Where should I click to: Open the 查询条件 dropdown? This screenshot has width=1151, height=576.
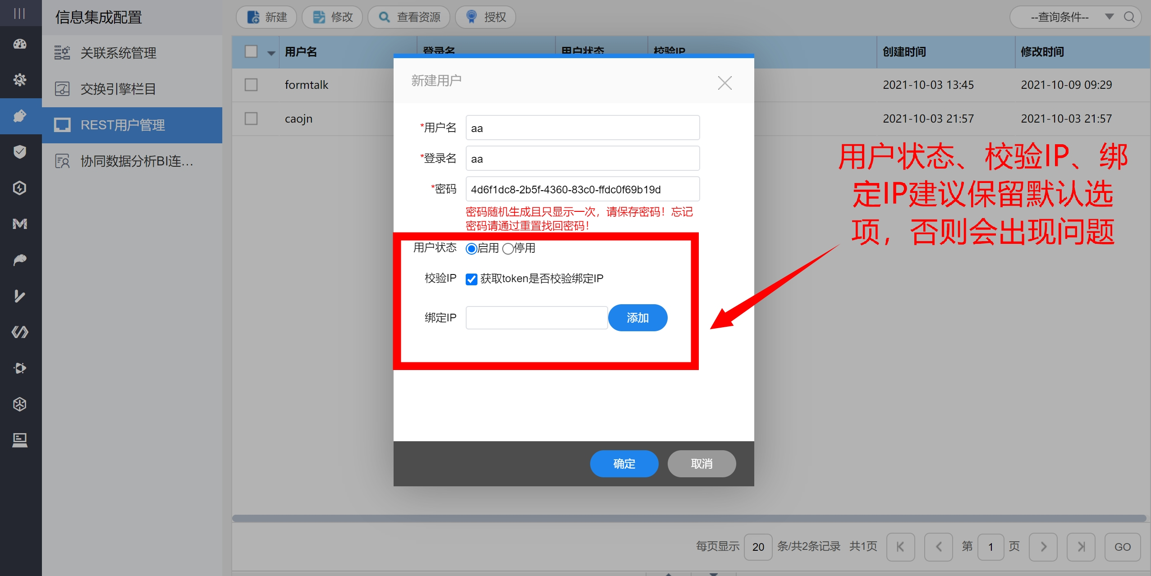[x=1109, y=17]
